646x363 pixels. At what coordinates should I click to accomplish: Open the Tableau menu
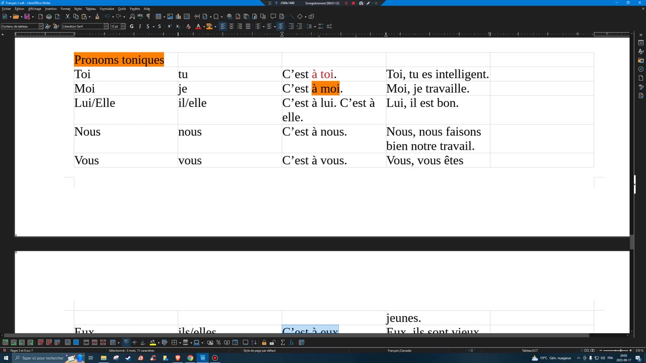(90, 9)
